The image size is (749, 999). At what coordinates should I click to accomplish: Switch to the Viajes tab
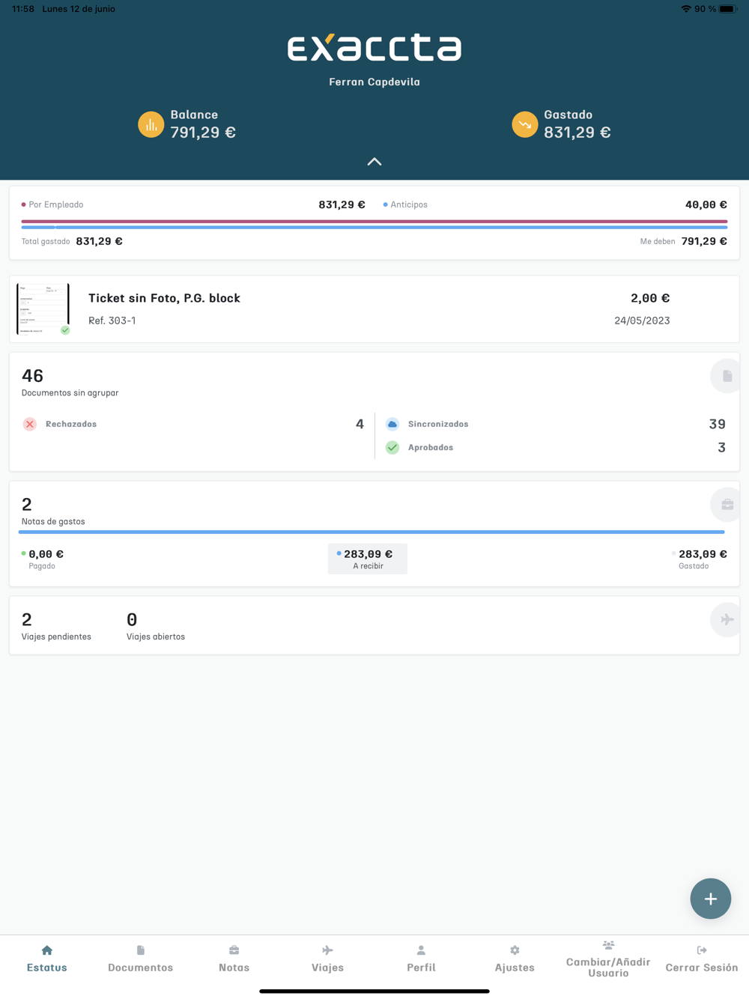point(327,959)
